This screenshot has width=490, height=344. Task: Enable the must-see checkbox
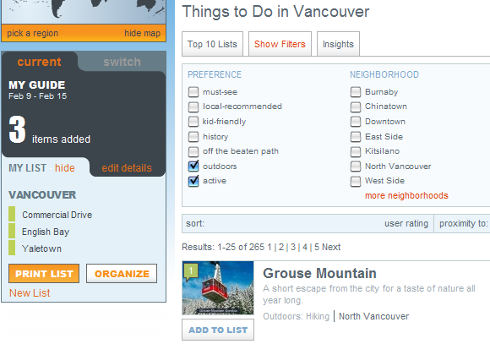(193, 92)
